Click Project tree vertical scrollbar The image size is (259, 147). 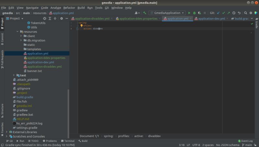click(x=68, y=113)
